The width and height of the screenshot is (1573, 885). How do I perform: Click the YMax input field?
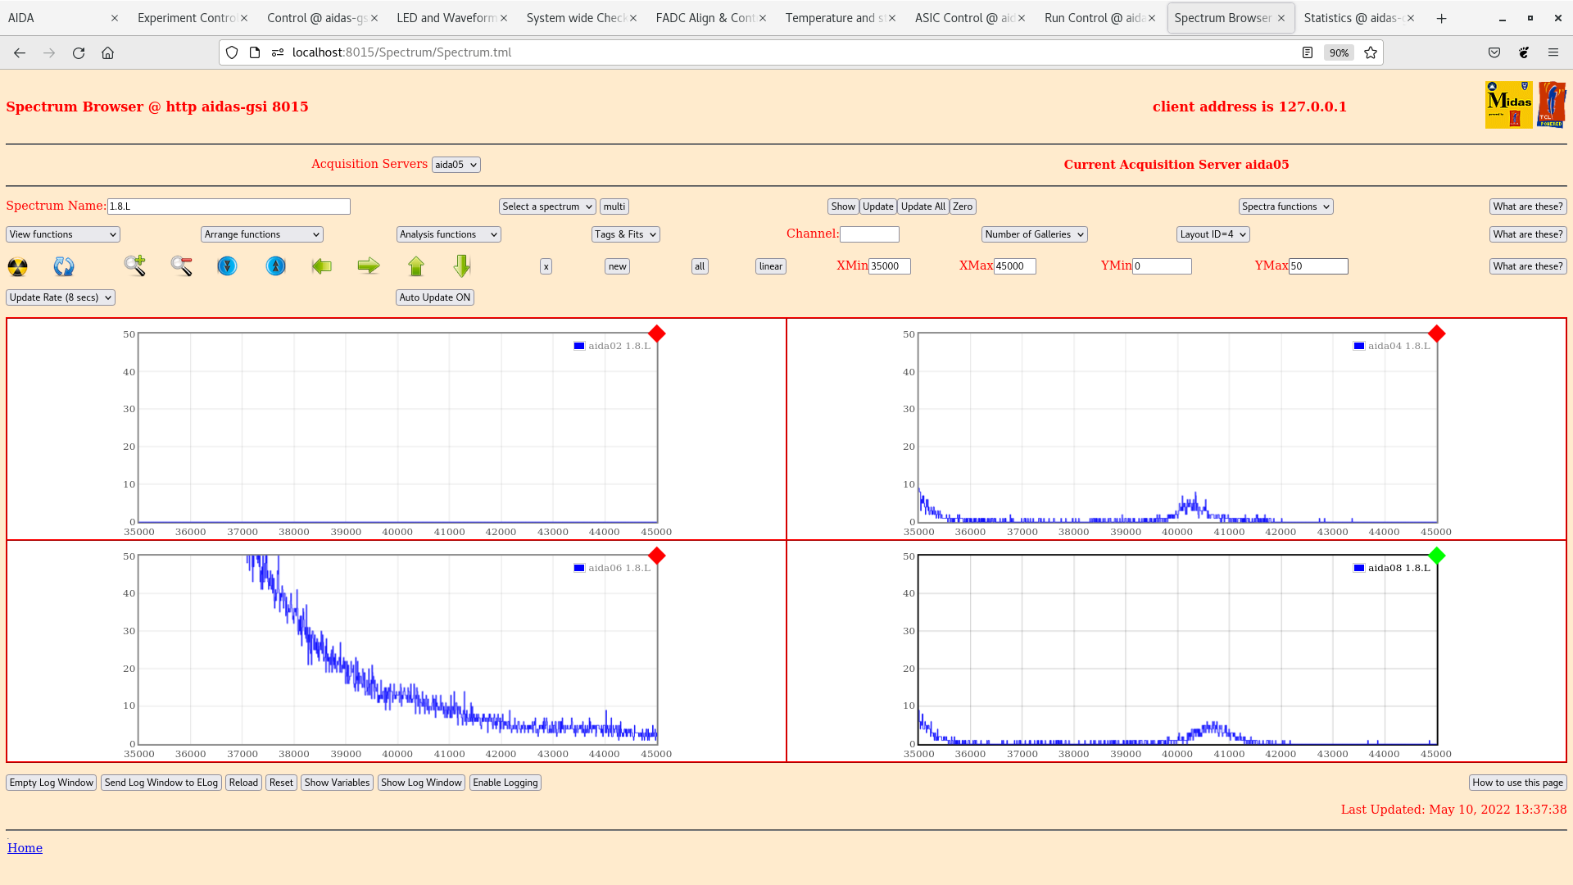(1318, 266)
